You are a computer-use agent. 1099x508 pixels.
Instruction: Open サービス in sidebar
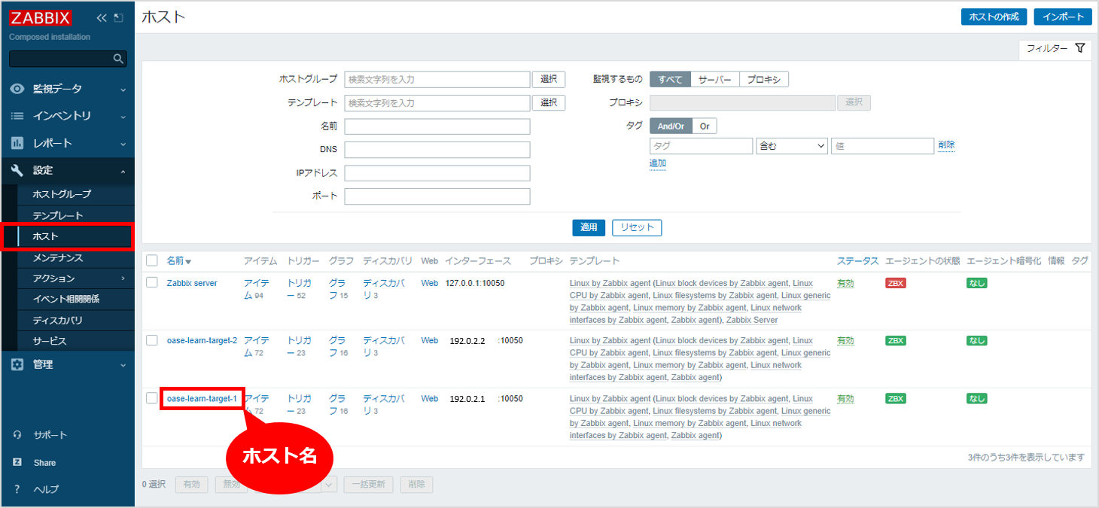pos(50,341)
